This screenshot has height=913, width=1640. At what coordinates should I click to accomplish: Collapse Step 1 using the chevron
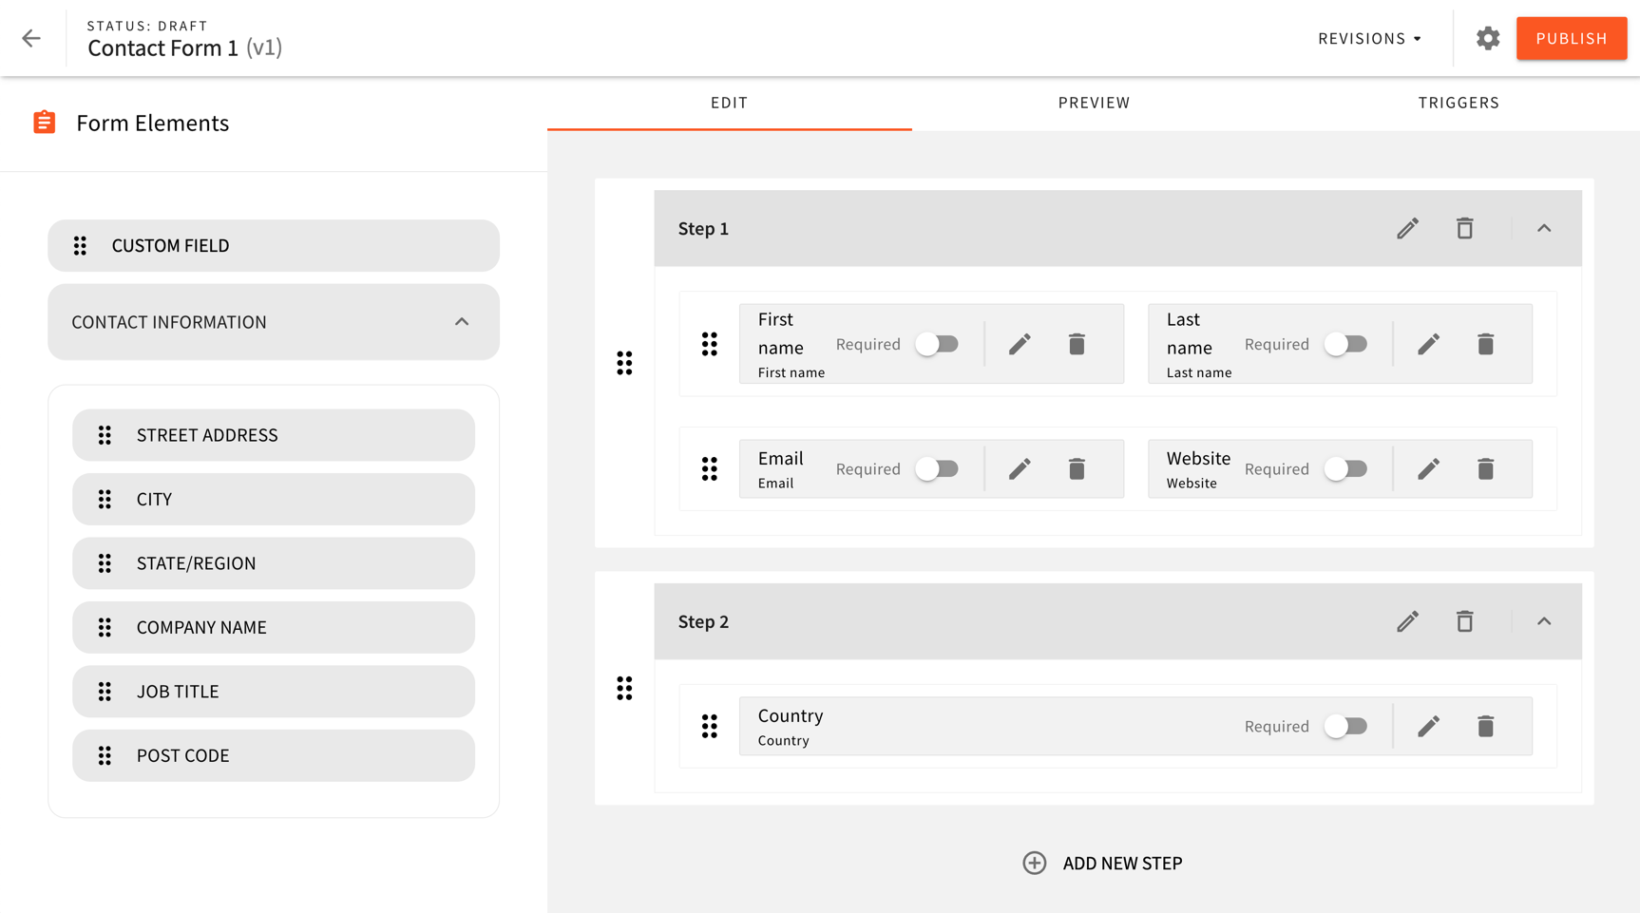[x=1544, y=228]
